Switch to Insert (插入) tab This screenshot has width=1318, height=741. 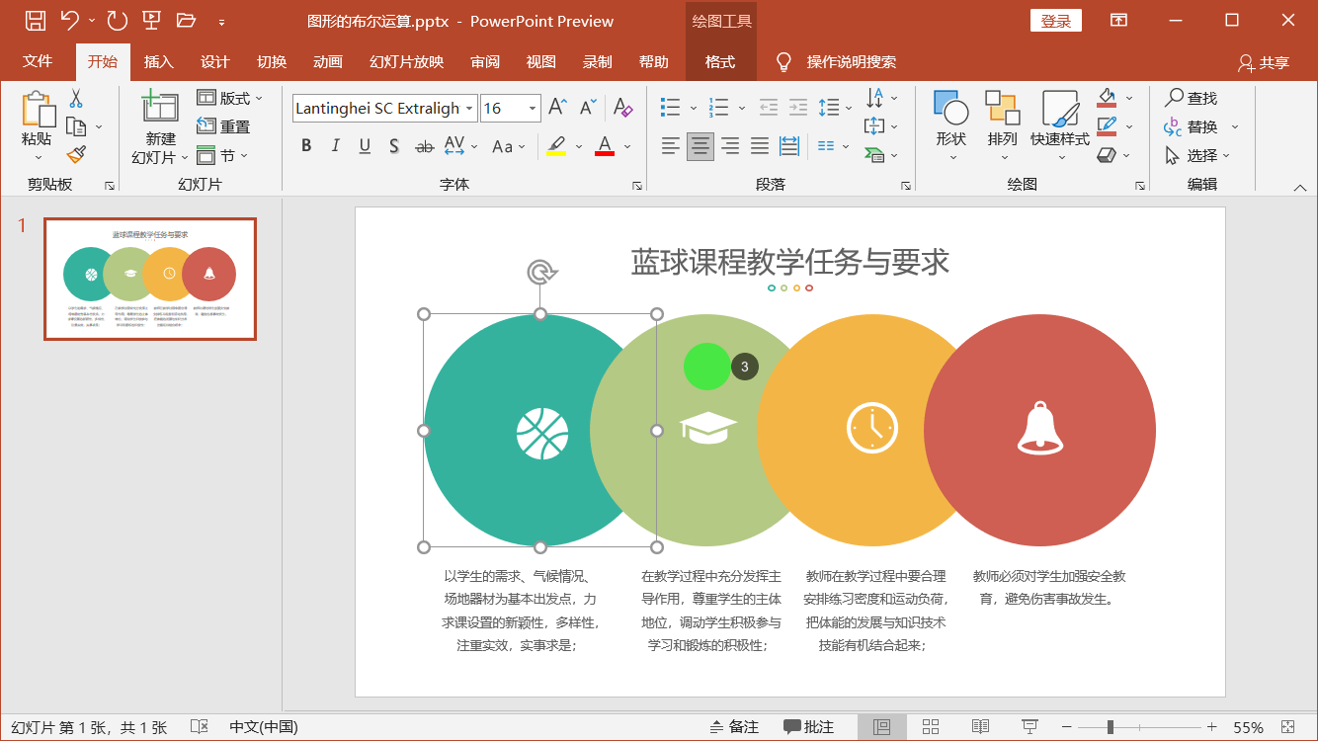(158, 61)
